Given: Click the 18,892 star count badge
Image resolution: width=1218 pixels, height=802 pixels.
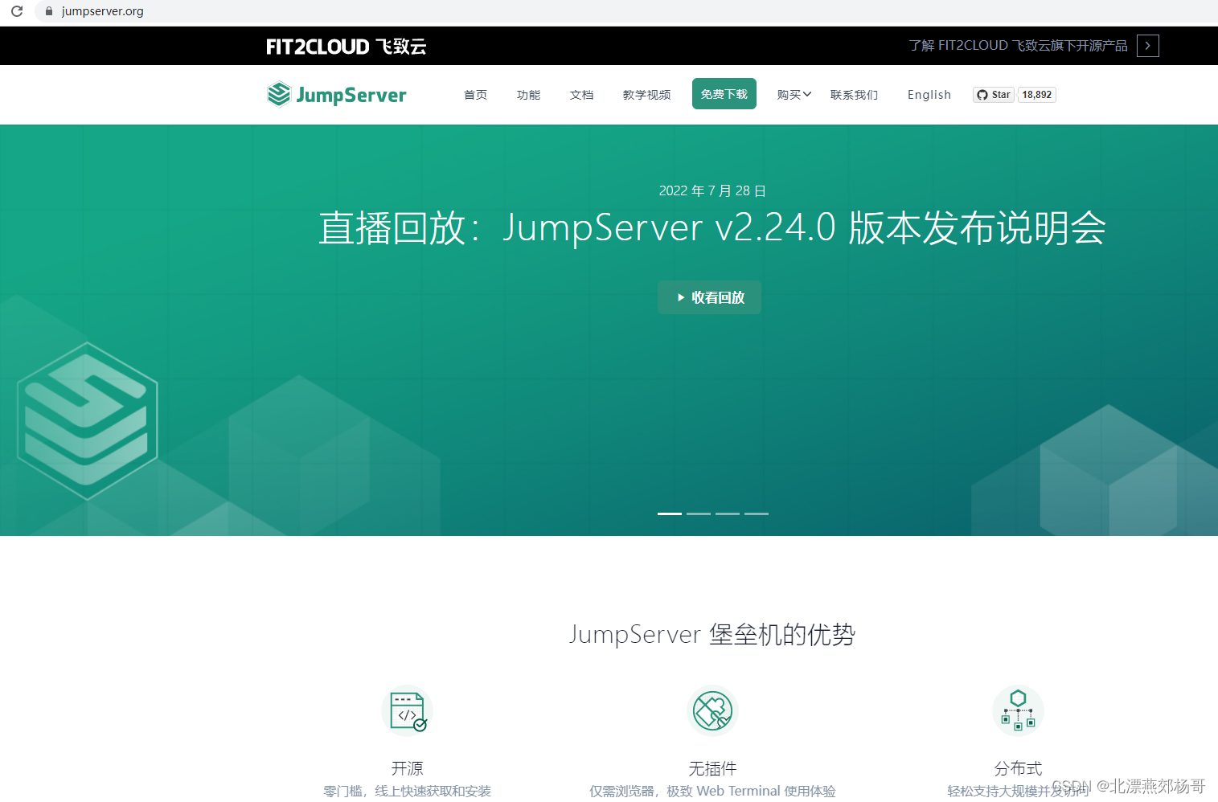Looking at the screenshot, I should coord(1037,94).
